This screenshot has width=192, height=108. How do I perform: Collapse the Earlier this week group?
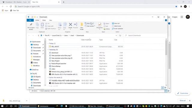pos(48,77)
